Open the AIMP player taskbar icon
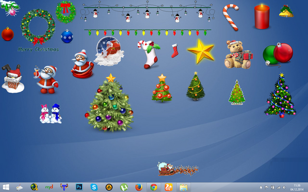Viewport: 308px width, 192px height. coord(109,187)
